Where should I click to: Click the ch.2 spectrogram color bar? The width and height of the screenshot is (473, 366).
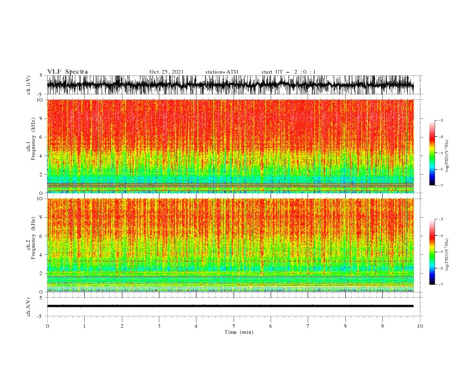(432, 252)
